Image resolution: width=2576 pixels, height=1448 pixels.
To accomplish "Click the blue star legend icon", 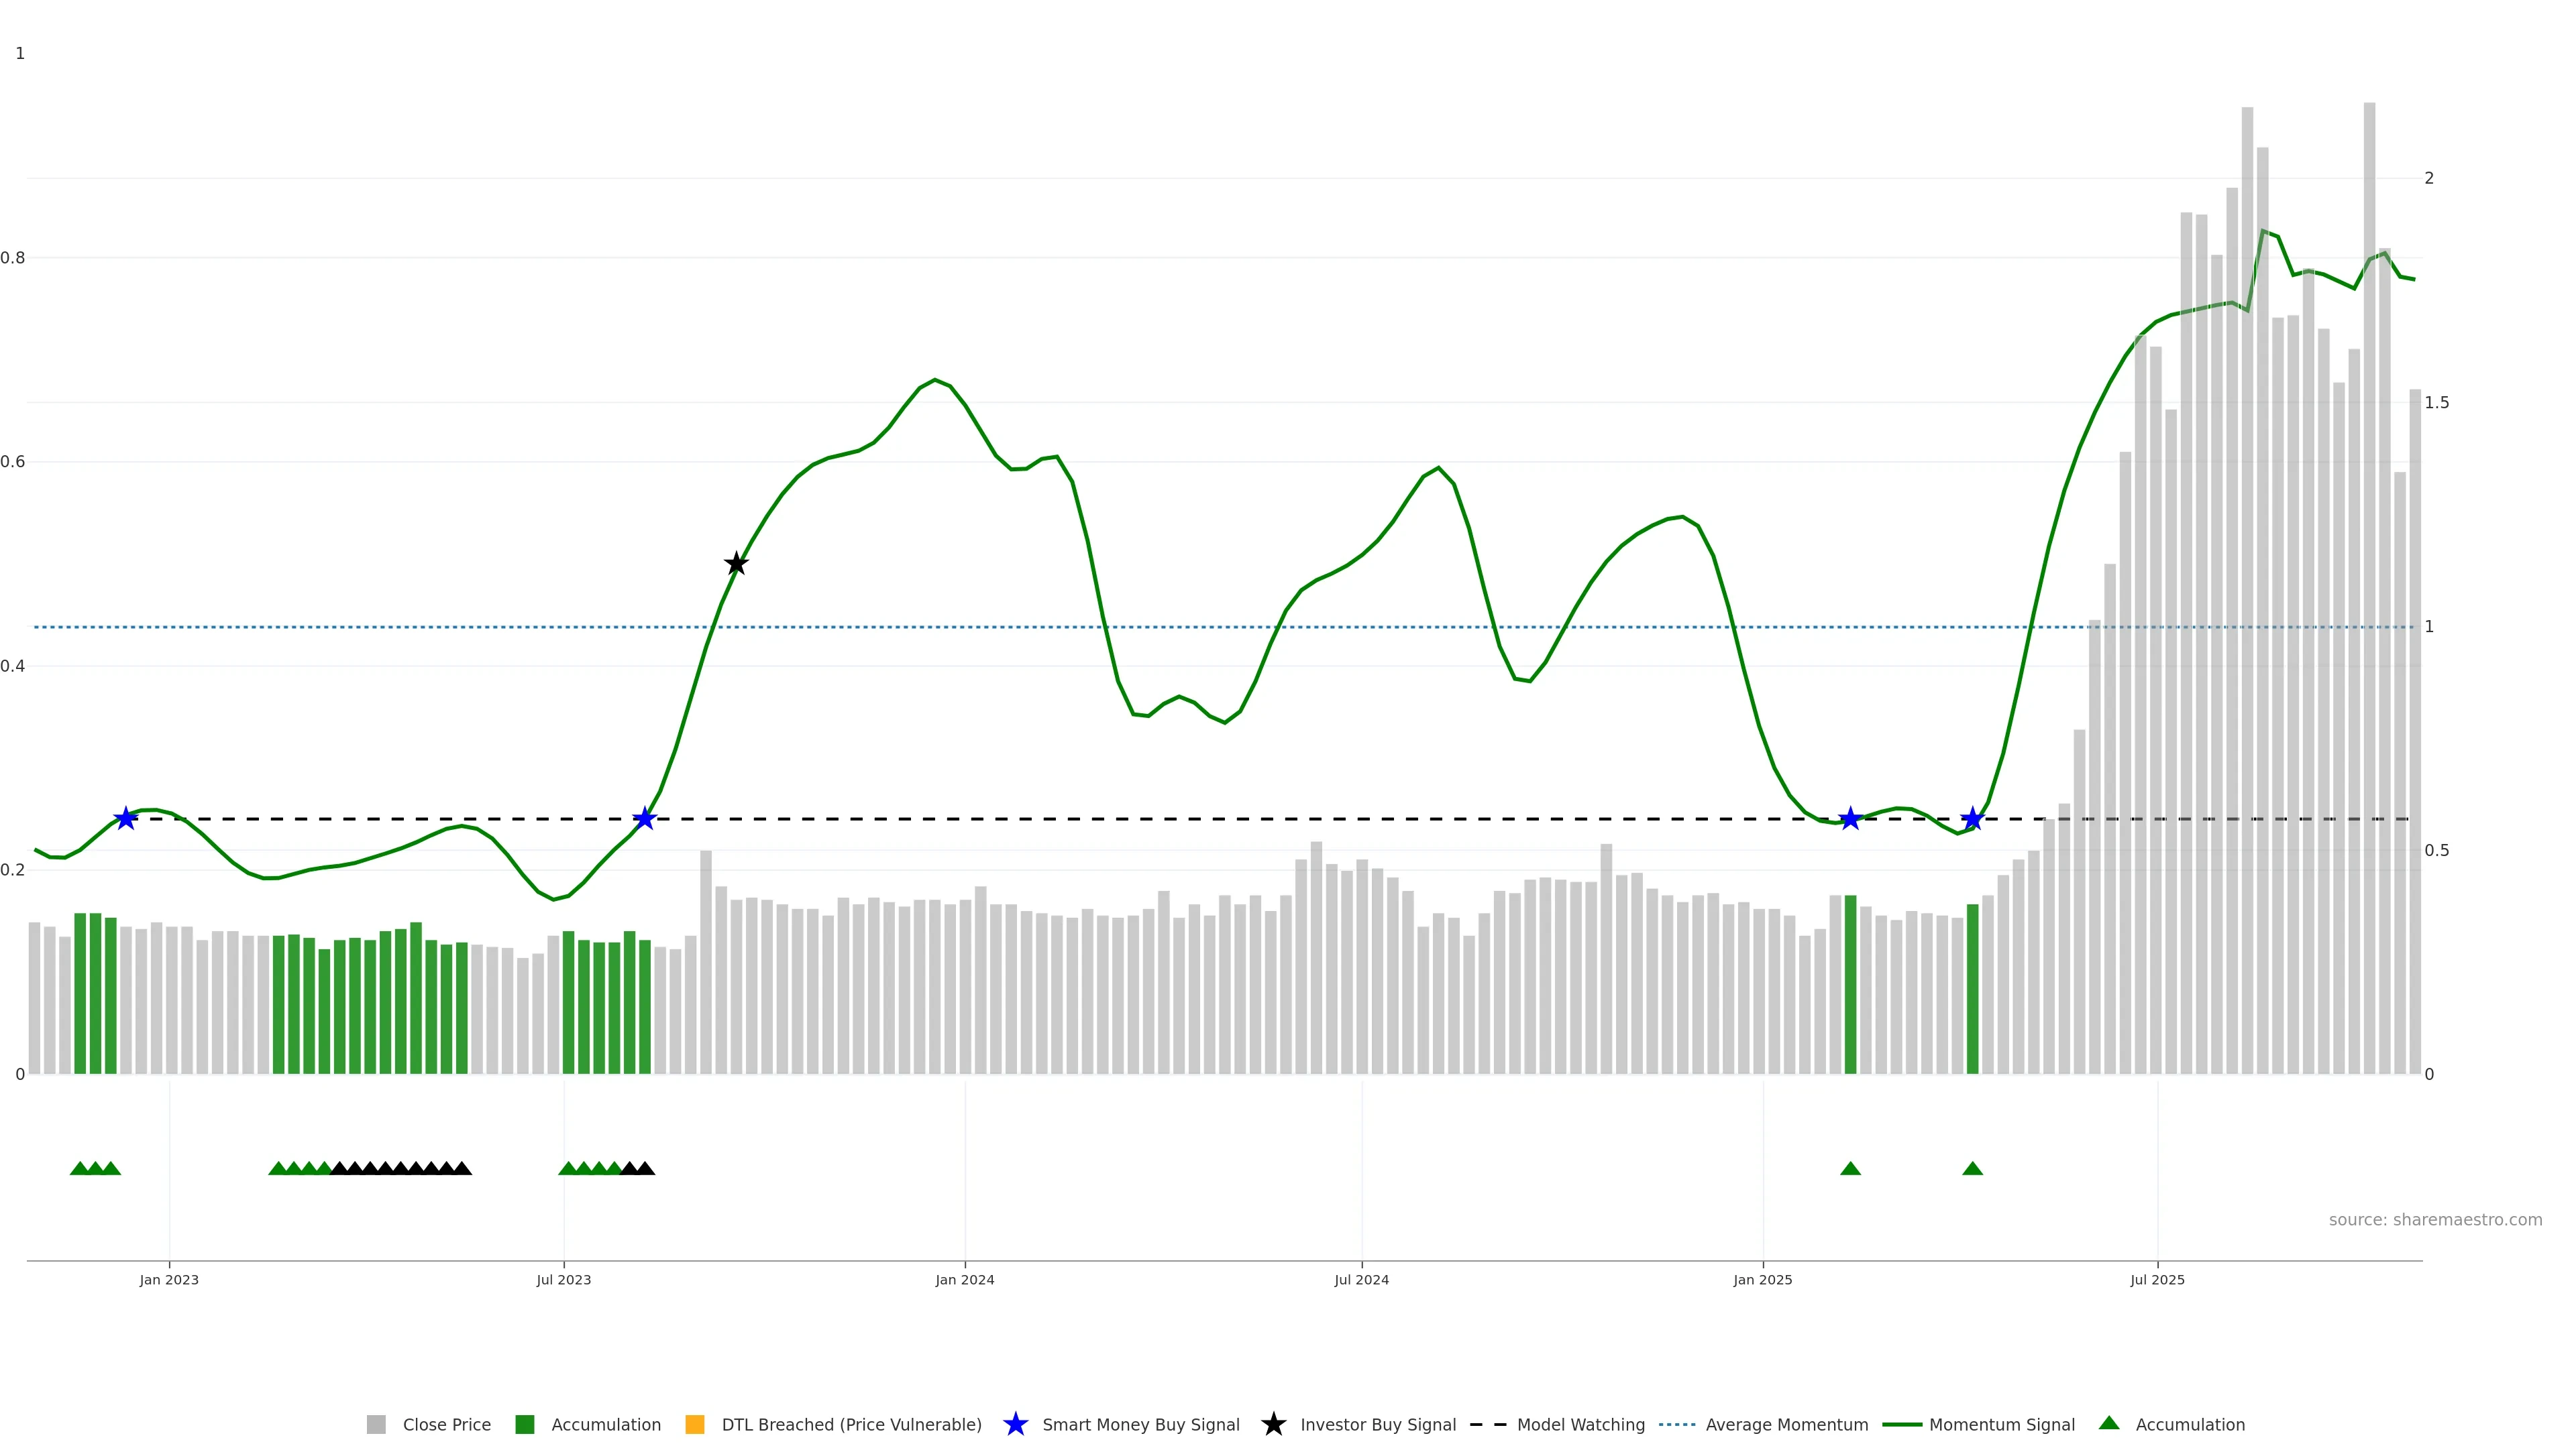I will click(x=1015, y=1424).
